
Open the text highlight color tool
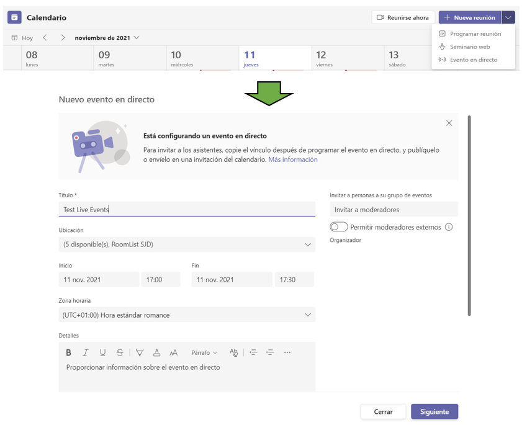[140, 352]
